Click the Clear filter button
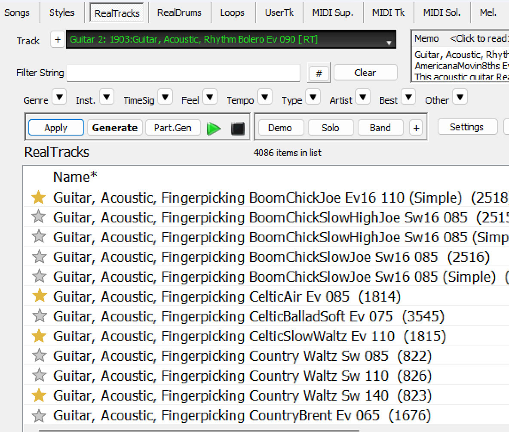Screen dimensions: 509x432 pyautogui.click(x=365, y=73)
